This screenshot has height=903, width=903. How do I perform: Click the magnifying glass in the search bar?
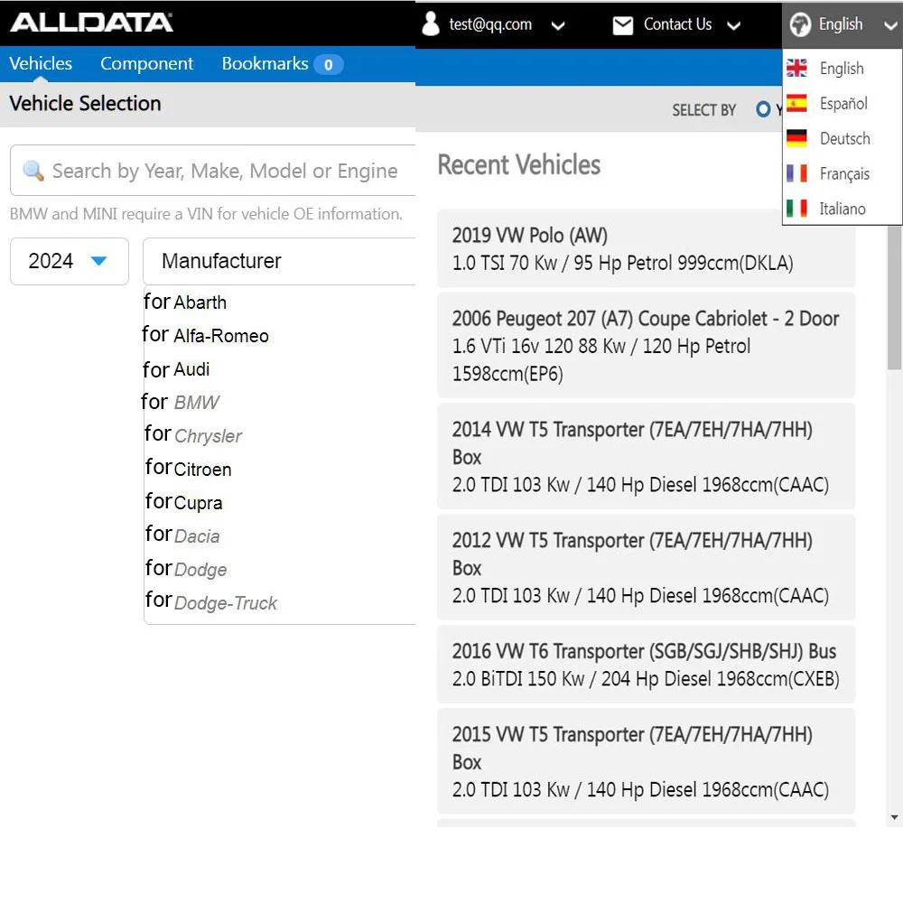coord(33,171)
